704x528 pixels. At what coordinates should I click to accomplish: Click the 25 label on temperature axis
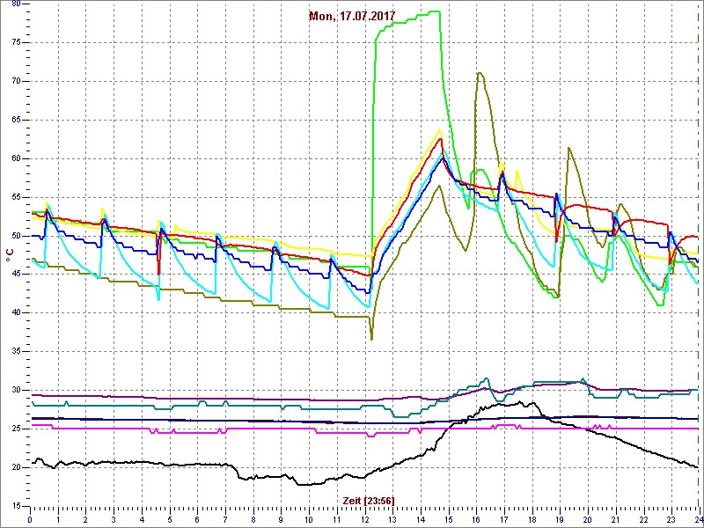pyautogui.click(x=16, y=429)
